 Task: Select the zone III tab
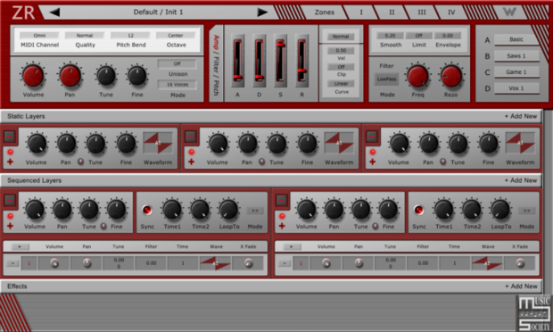coord(422,12)
